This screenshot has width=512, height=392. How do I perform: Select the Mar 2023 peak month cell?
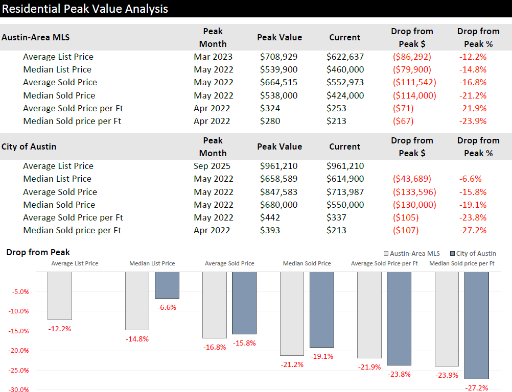point(213,57)
